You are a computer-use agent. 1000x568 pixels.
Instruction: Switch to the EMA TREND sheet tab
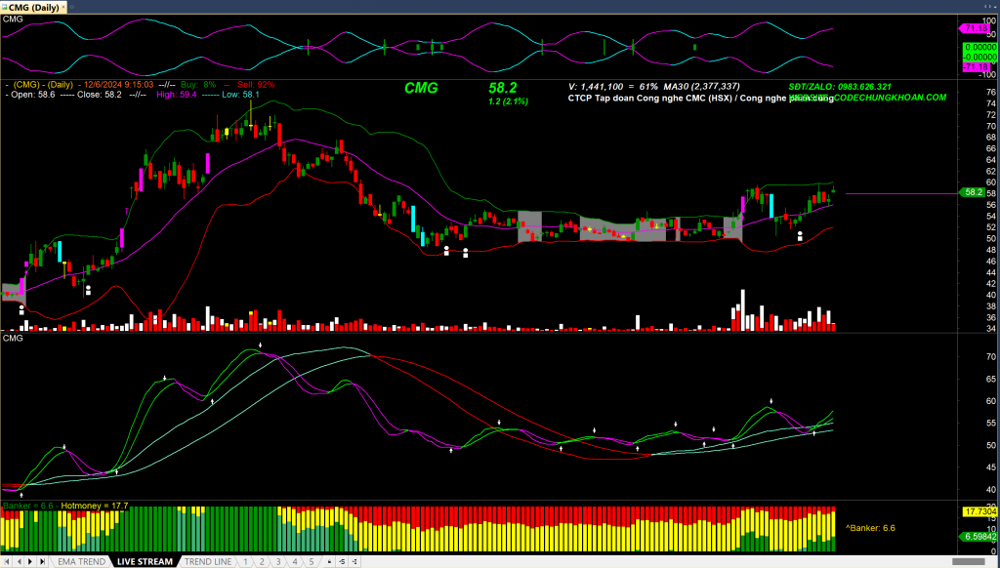click(x=81, y=561)
